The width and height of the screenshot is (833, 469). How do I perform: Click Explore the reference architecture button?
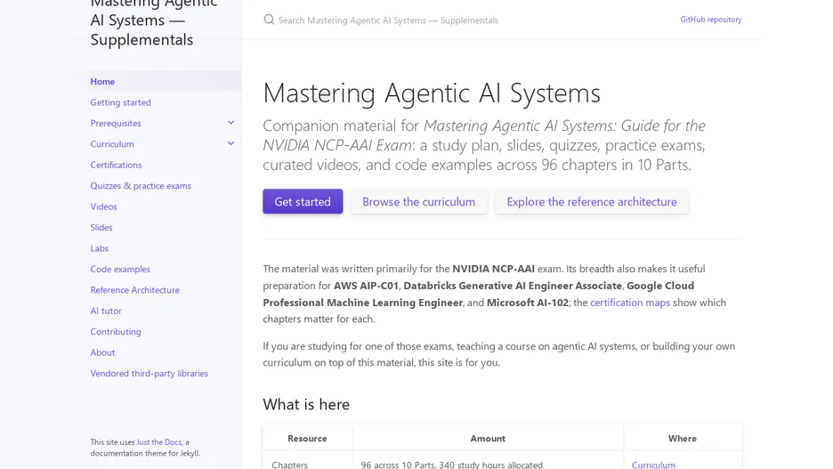[x=592, y=201]
